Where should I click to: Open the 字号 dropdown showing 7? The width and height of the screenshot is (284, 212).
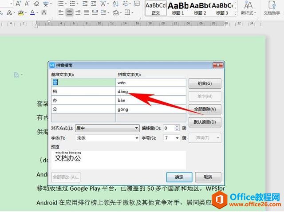tap(172, 138)
